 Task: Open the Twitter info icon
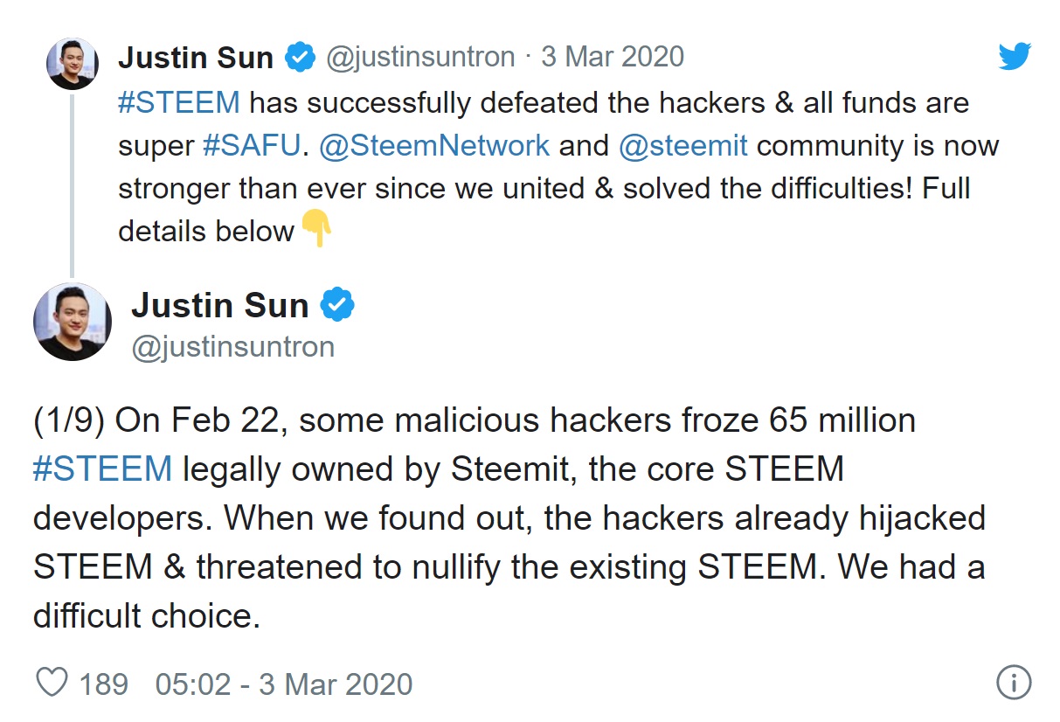[x=1014, y=682]
